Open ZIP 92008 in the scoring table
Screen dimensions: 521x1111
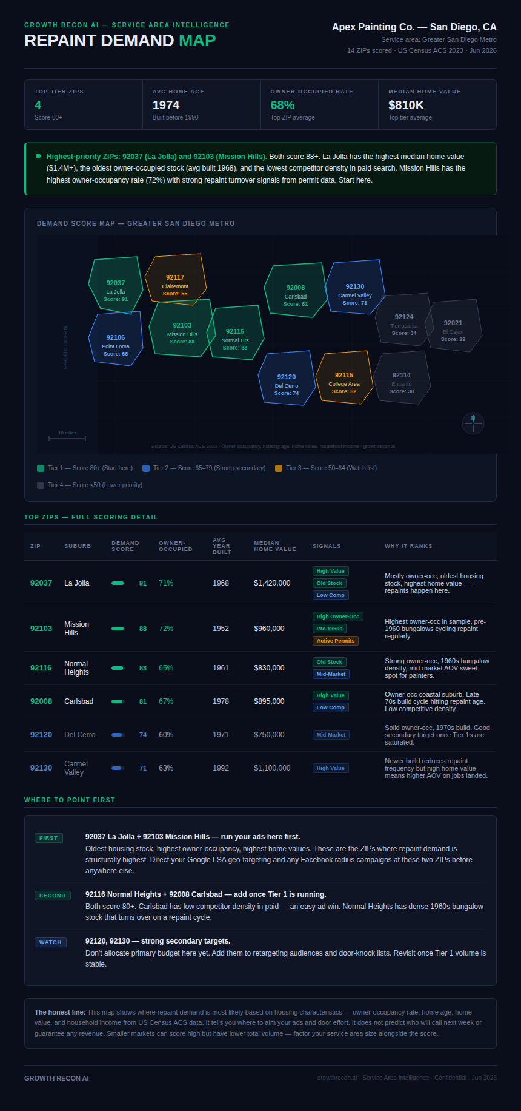tap(41, 701)
